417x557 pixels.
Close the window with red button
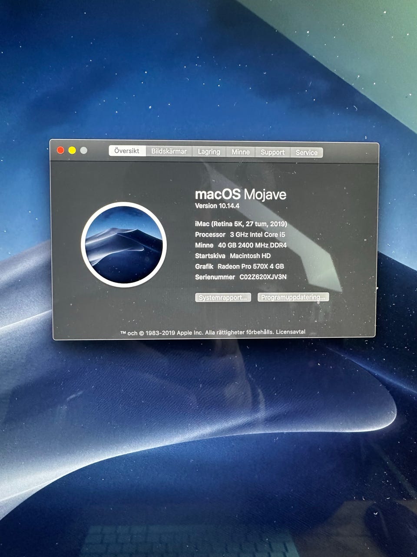tap(60, 150)
